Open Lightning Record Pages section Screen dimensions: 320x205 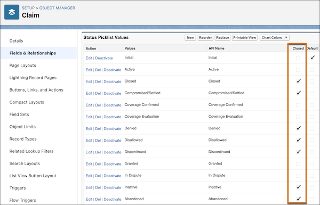pos(33,78)
